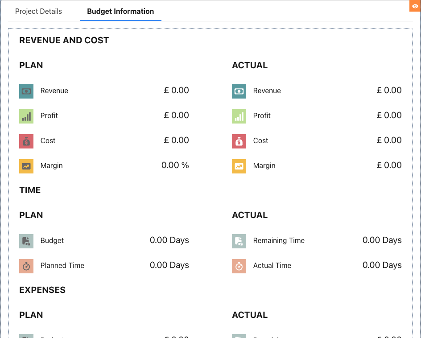Toggle the orange eye visibility icon
The width and height of the screenshot is (421, 338).
[416, 5]
